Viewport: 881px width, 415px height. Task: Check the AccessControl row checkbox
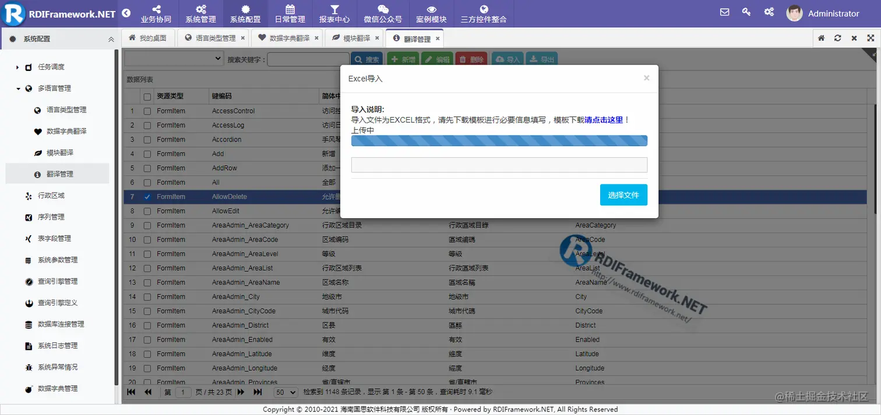click(x=146, y=111)
